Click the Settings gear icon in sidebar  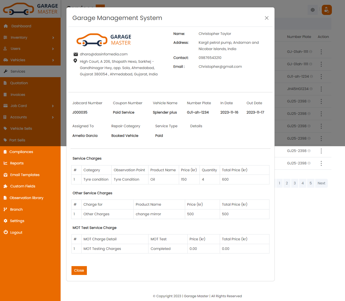coord(6,221)
